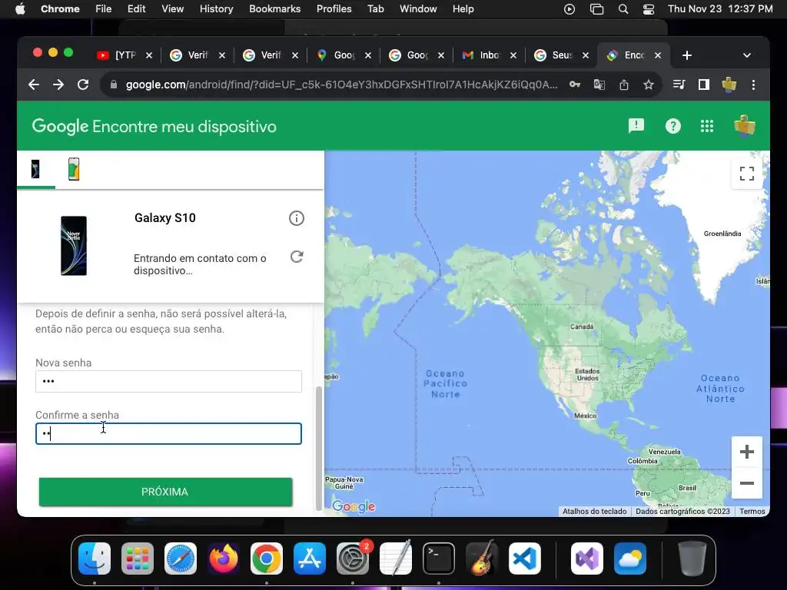The image size is (787, 590).
Task: Close the Encontre tab
Action: coord(658,55)
